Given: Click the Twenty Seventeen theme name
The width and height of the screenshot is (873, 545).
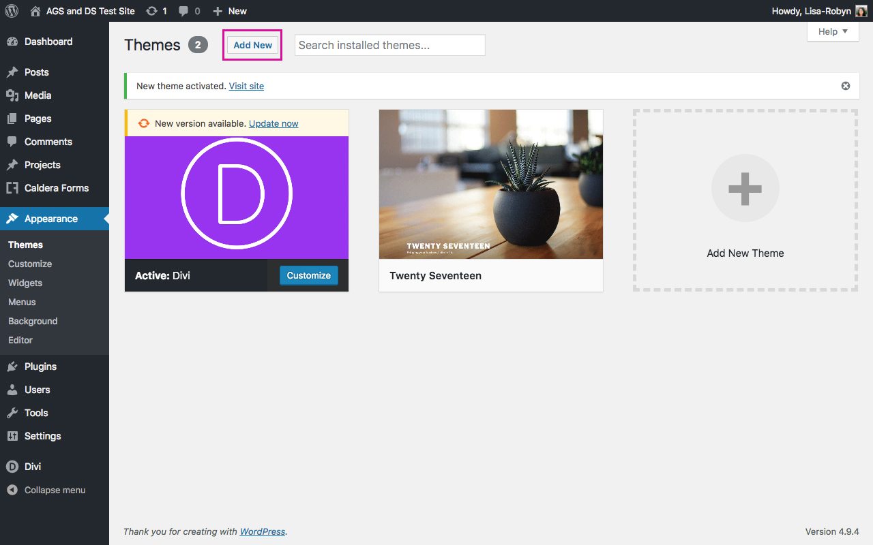Looking at the screenshot, I should (435, 276).
